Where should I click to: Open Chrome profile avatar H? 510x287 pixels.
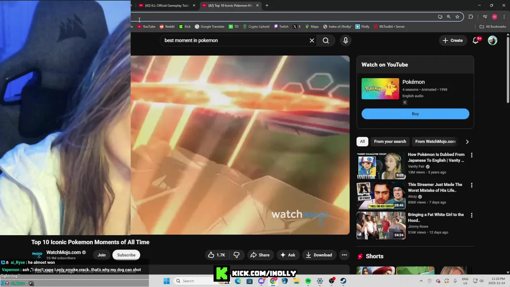(x=494, y=17)
